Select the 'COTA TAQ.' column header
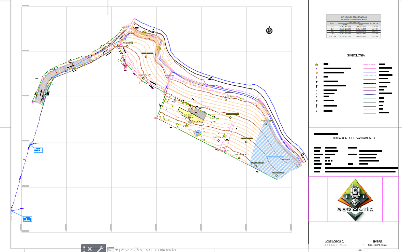This screenshot has width=402, height=252. (x=375, y=24)
